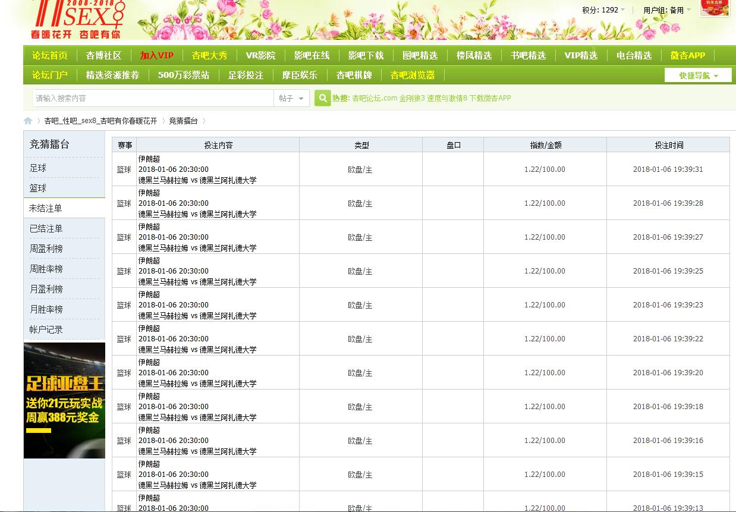Click the green magnifier search button

tap(322, 98)
